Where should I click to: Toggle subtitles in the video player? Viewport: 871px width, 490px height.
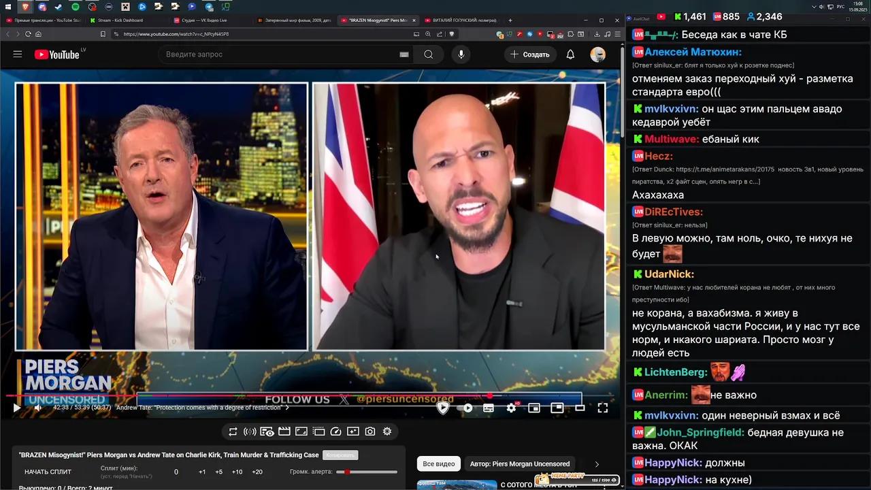click(x=489, y=408)
